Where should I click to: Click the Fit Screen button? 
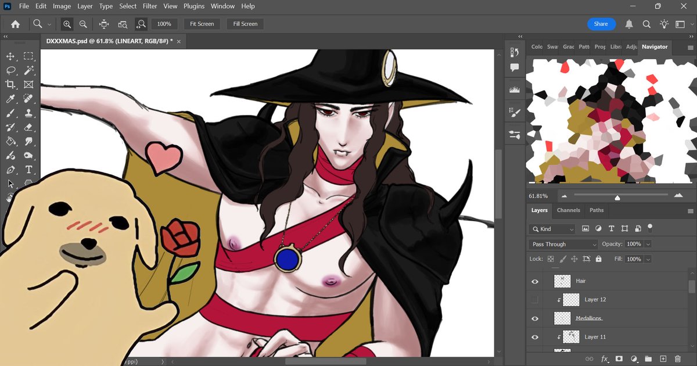pyautogui.click(x=202, y=24)
